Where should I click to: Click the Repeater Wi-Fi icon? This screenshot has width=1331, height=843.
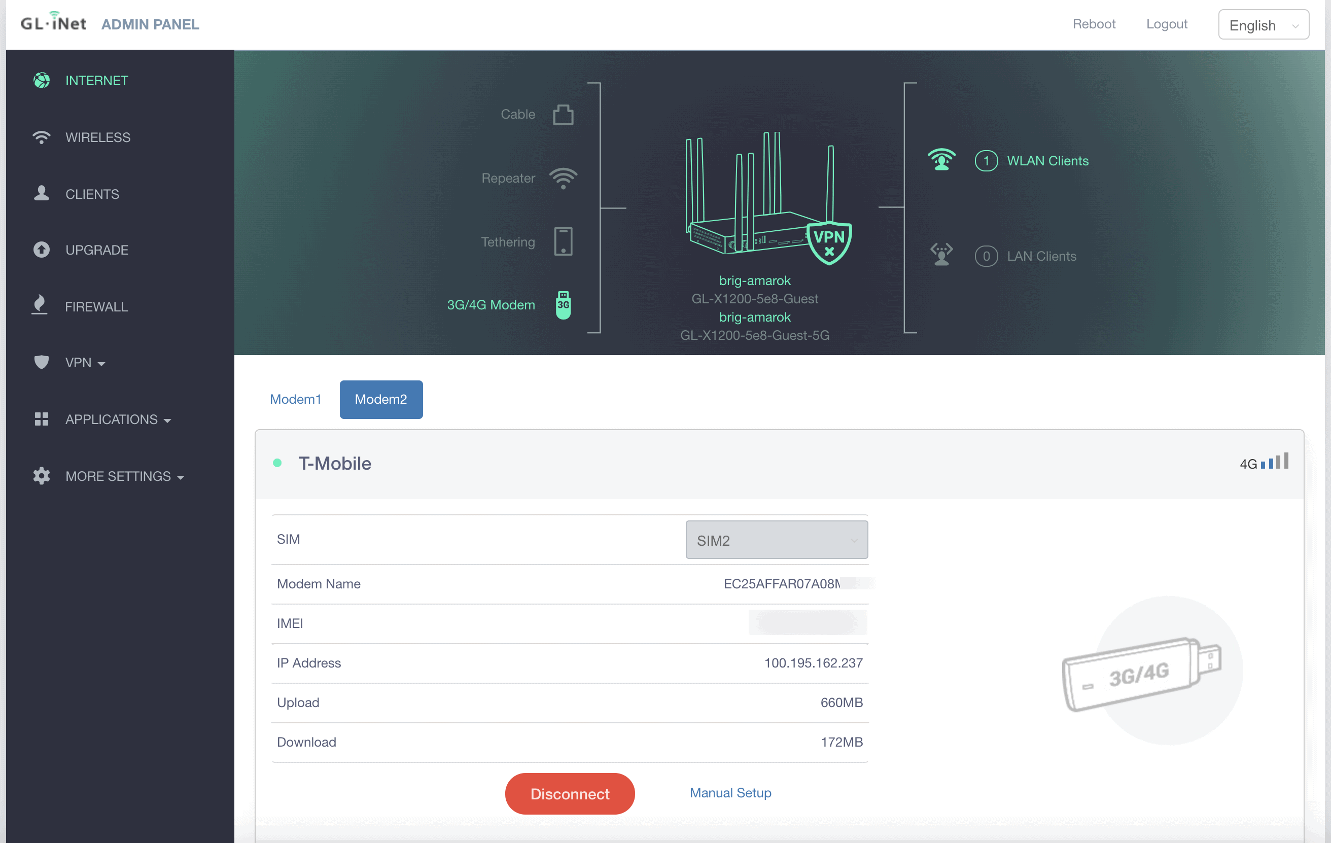[563, 178]
